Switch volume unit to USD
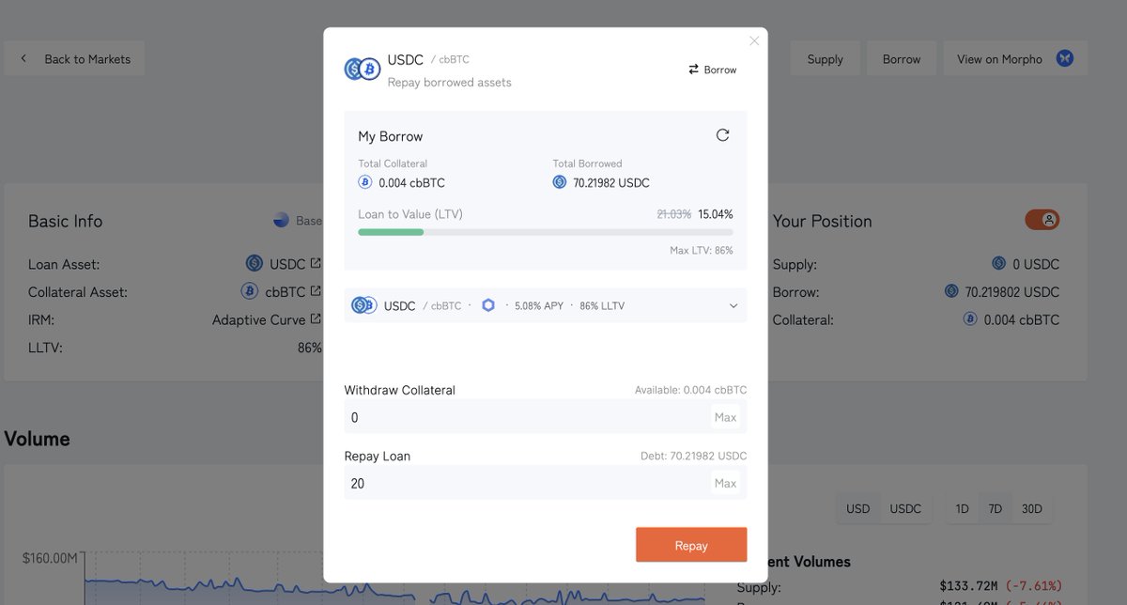The width and height of the screenshot is (1127, 605). pos(858,508)
